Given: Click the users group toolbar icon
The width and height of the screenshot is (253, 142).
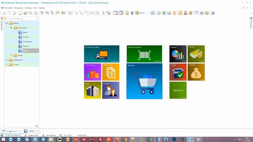Looking at the screenshot, I should (x=191, y=13).
